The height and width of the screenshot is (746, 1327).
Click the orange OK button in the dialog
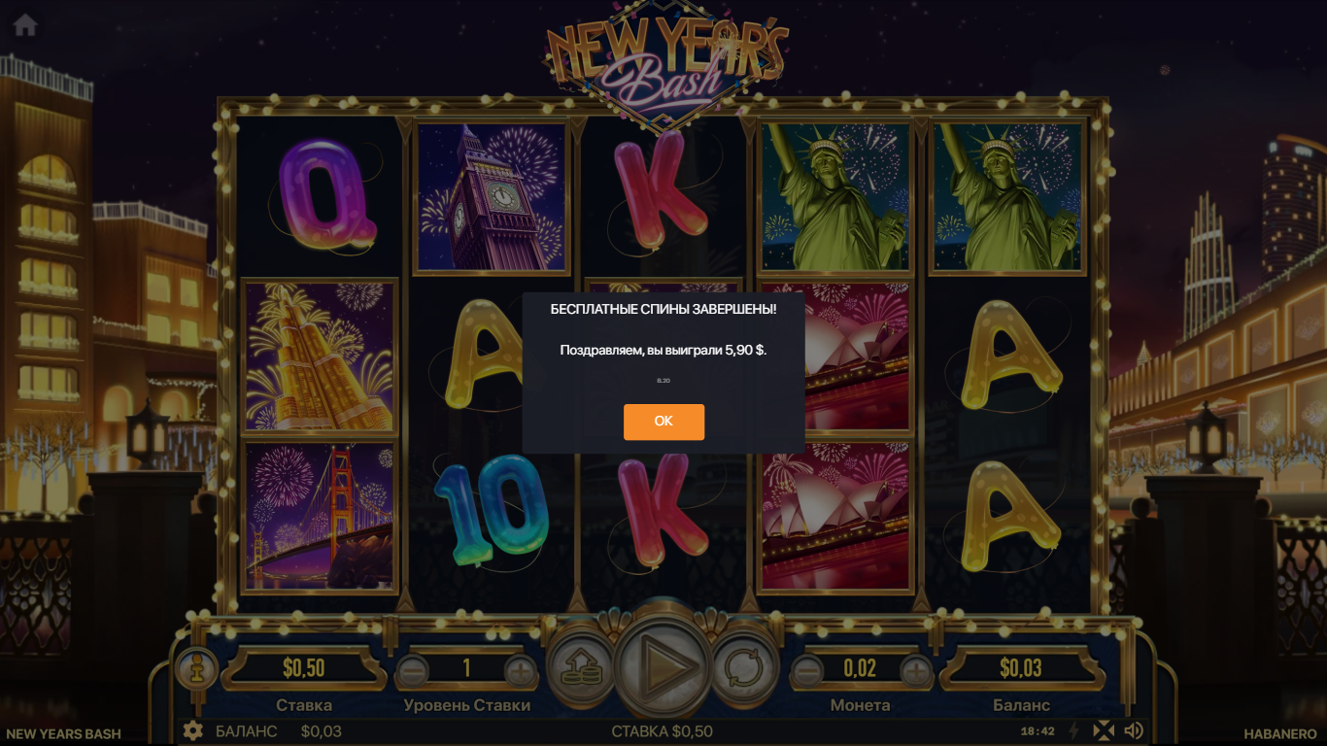point(663,422)
